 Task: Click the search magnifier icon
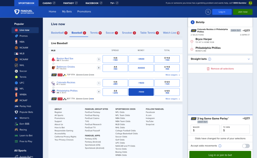pos(208,12)
